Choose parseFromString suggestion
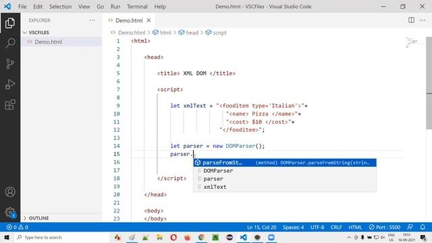Viewport: 432px width, 243px height. pos(285,163)
